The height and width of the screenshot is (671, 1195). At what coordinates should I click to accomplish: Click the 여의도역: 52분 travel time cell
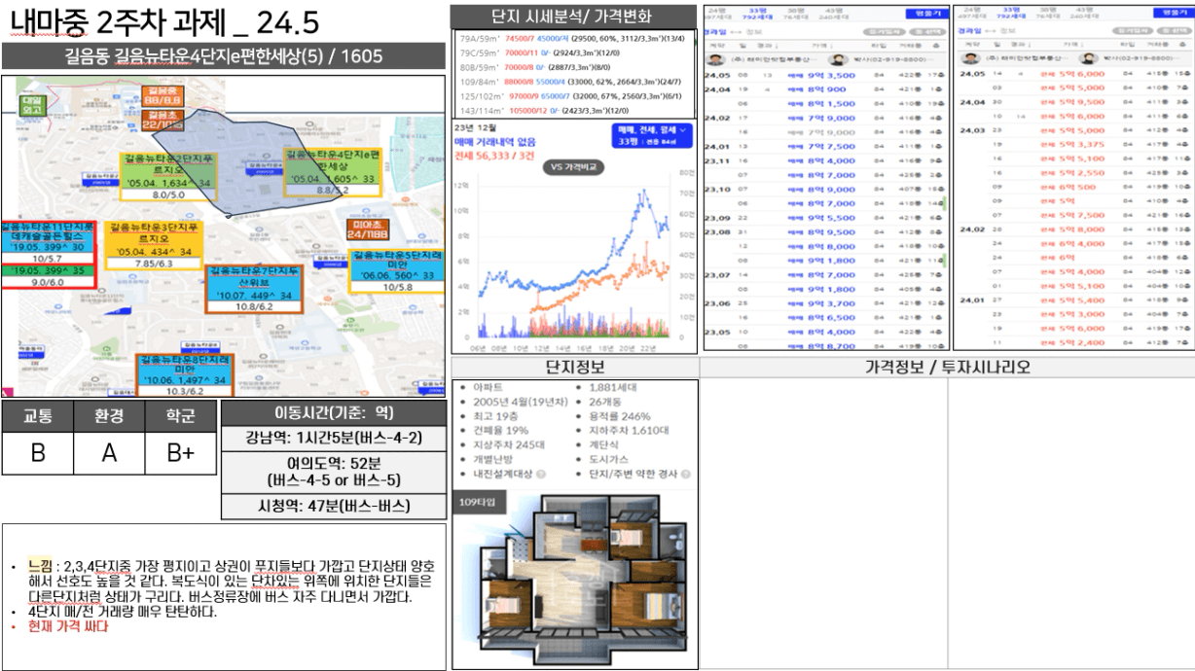tap(333, 472)
